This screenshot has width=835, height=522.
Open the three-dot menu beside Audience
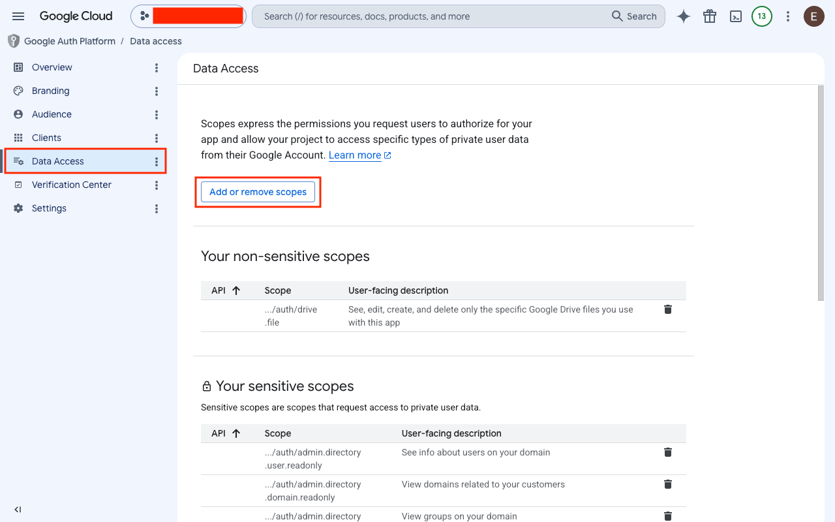(157, 114)
